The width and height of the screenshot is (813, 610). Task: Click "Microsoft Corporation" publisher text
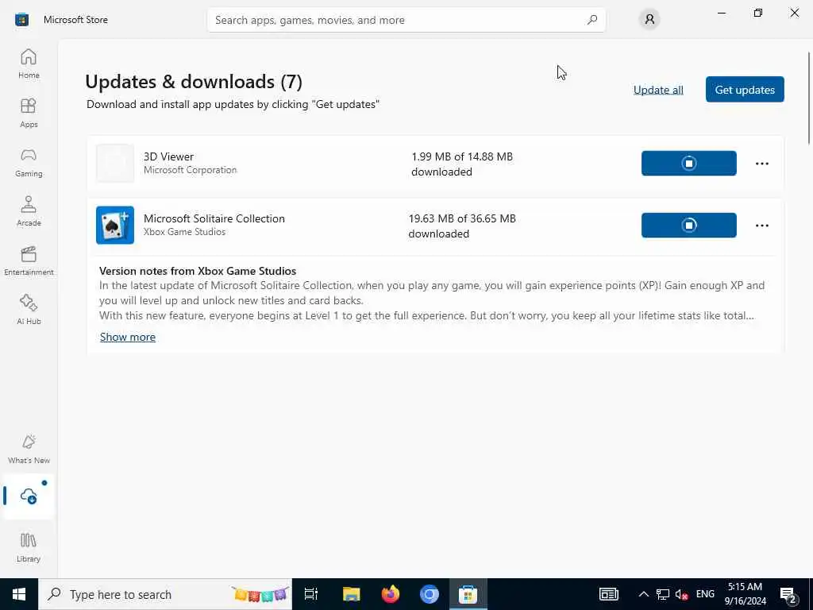click(x=191, y=170)
